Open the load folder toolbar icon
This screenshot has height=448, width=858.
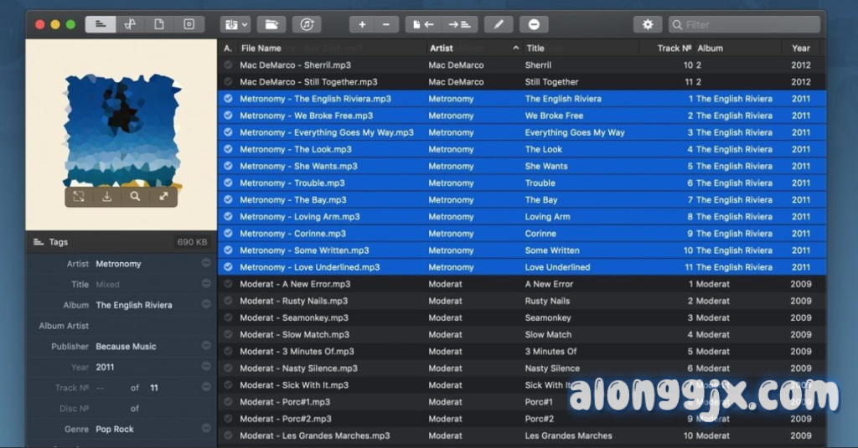pyautogui.click(x=271, y=24)
